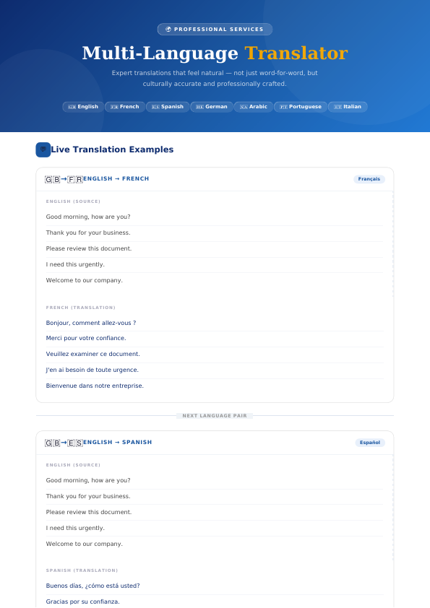Viewport: 430px width, 608px height.
Task: Click the Français badge
Action: coord(369,179)
